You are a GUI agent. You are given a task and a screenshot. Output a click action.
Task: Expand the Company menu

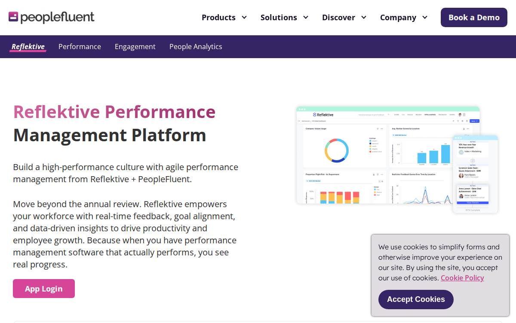pyautogui.click(x=404, y=18)
